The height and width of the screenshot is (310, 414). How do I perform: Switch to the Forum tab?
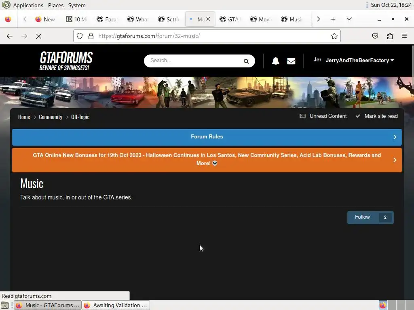107,19
